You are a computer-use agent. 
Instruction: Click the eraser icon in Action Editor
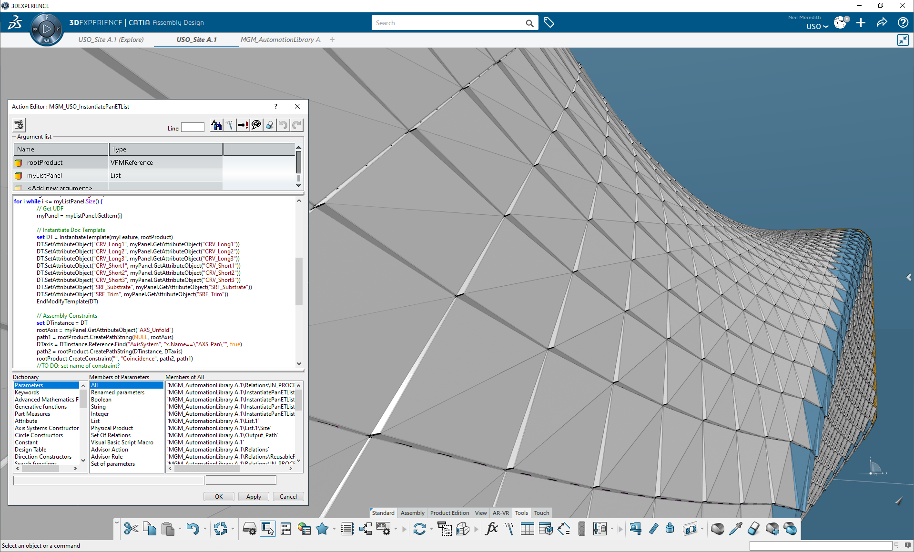pos(270,125)
